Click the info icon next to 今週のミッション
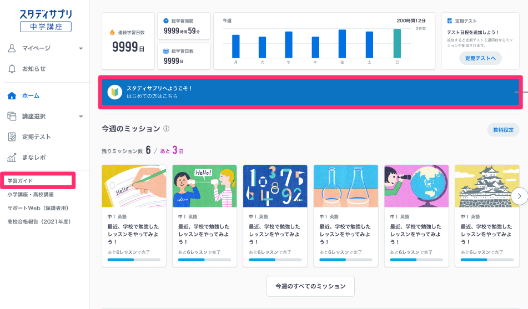This screenshot has width=528, height=309. tap(167, 129)
